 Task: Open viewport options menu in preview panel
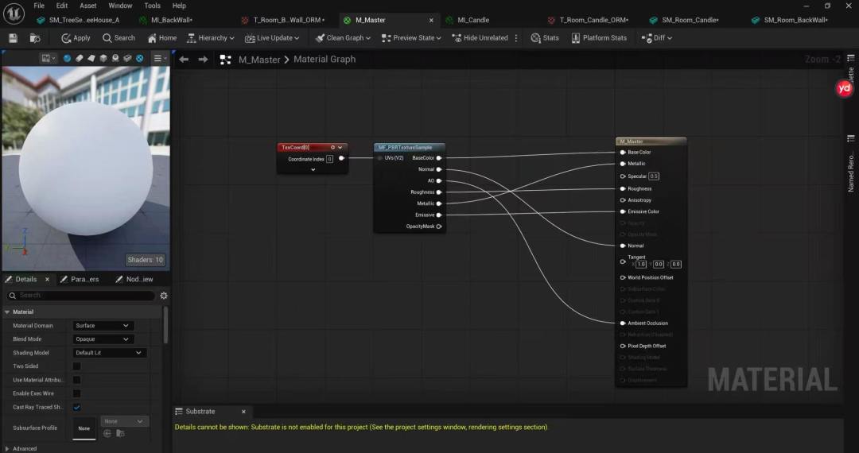pos(49,58)
